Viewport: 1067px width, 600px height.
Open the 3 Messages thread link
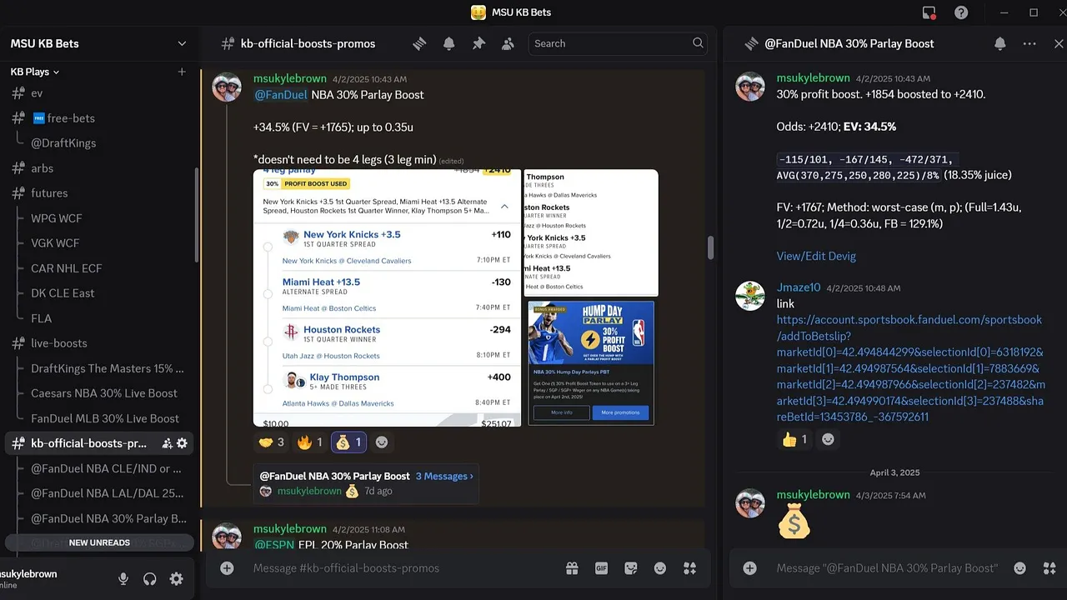(x=444, y=476)
